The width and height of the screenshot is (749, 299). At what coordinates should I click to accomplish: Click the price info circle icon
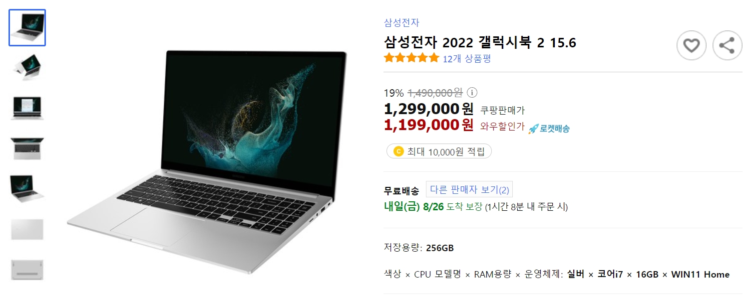[472, 93]
